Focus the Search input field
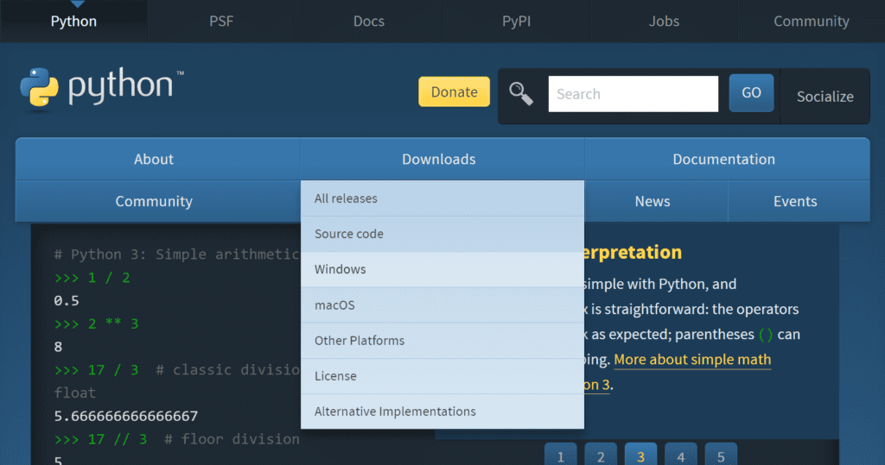Viewport: 885px width, 465px height. point(634,94)
